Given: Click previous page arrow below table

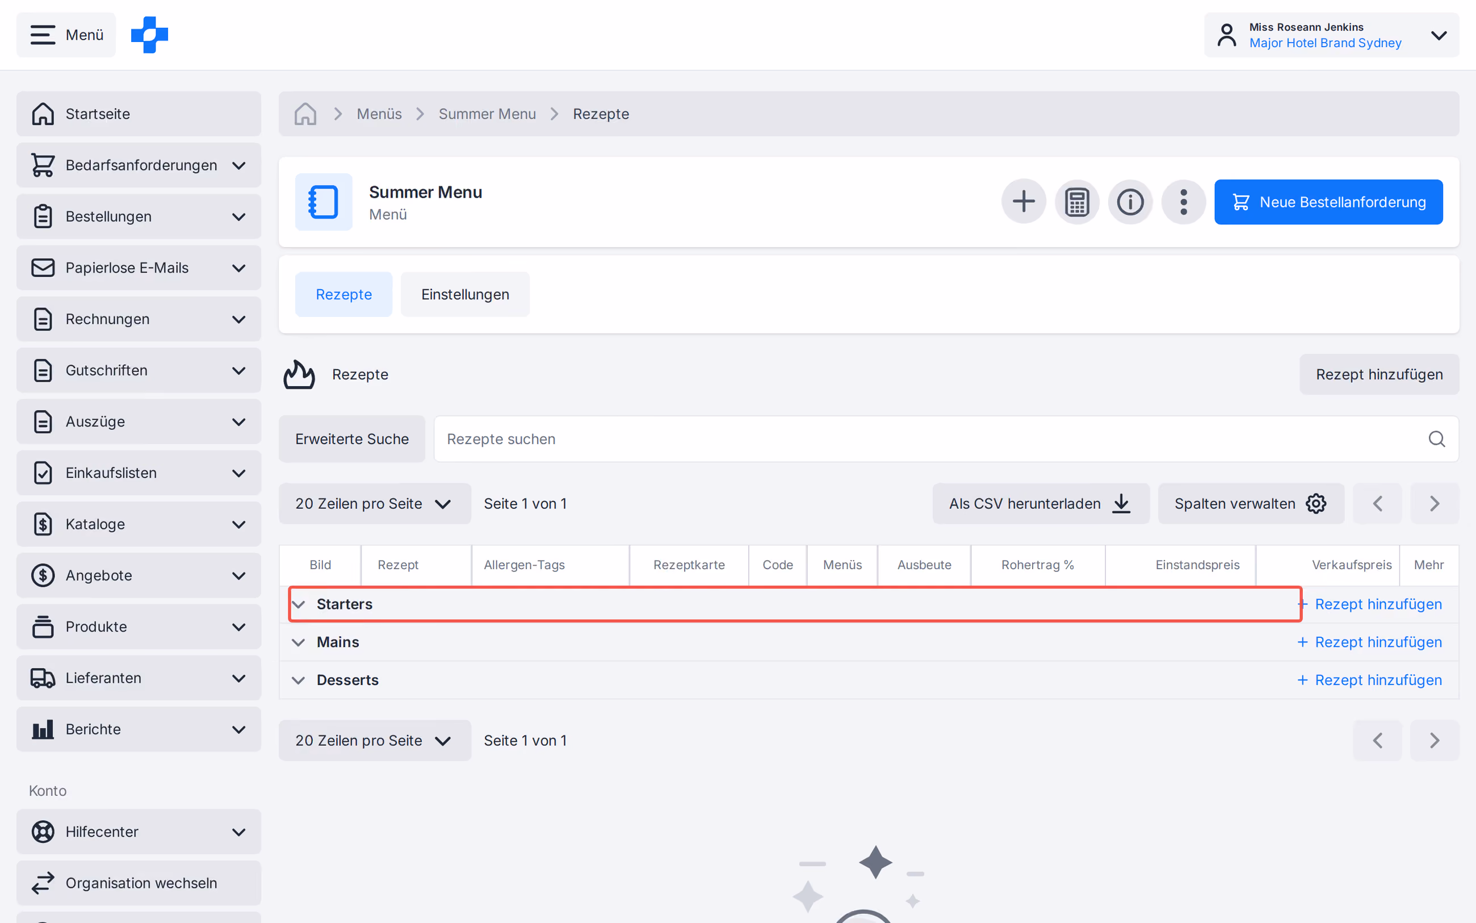Looking at the screenshot, I should pos(1377,741).
